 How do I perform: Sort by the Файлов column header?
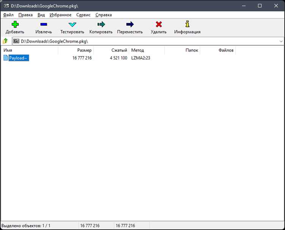click(218, 50)
